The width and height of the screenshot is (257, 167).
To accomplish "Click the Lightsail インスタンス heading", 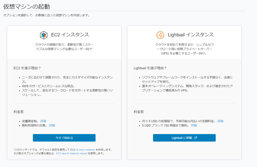I will click(x=191, y=35).
